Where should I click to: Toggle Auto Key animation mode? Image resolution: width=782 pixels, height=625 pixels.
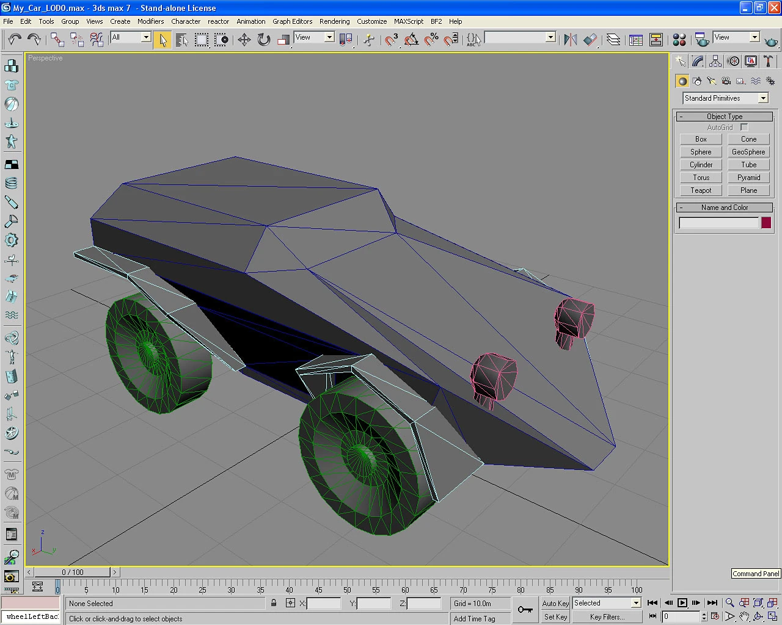tap(555, 603)
